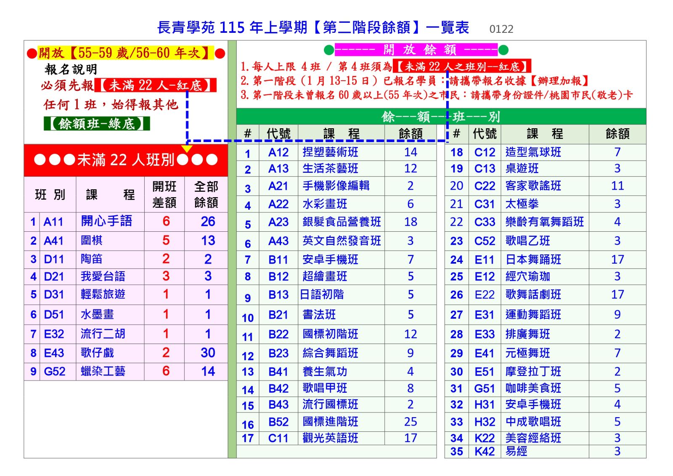Select course code B52 in the table
Viewport: 673px width, 476px height.
click(x=278, y=422)
